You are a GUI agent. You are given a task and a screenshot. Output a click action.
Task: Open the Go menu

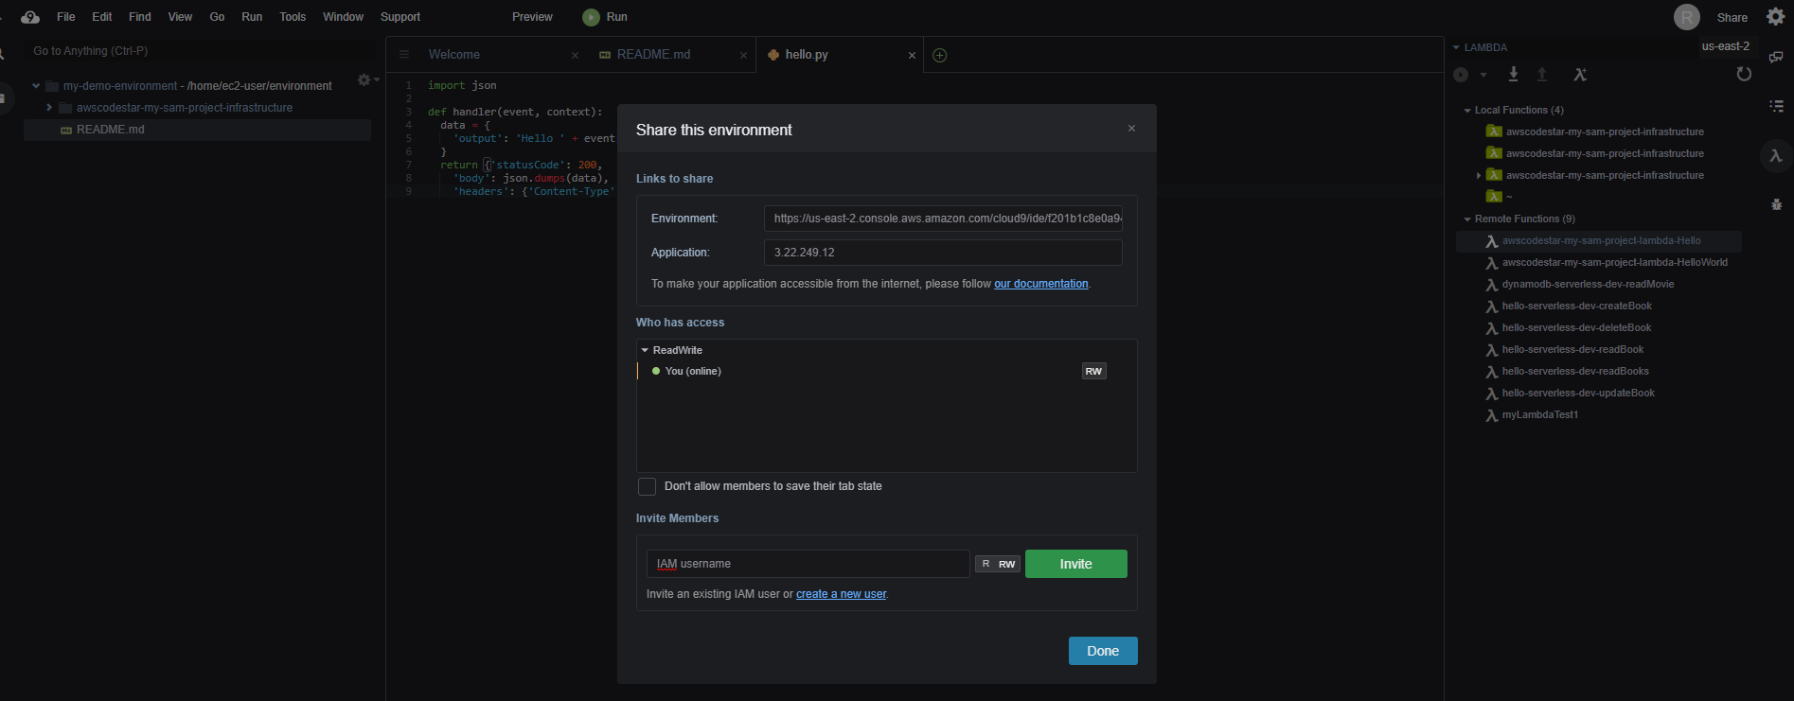[217, 17]
